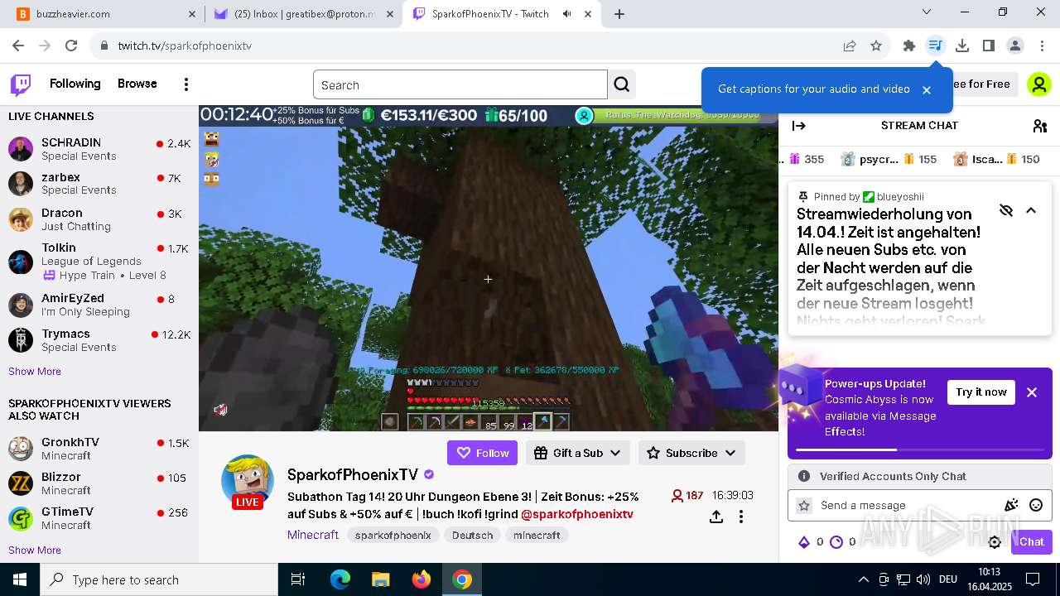Open the chat identity star icon
The height and width of the screenshot is (596, 1060).
(803, 505)
